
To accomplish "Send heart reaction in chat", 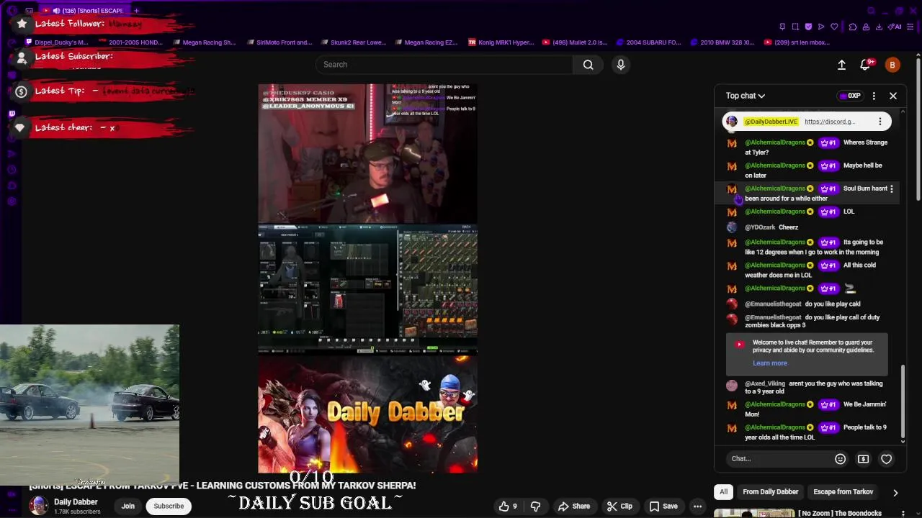I will click(886, 459).
